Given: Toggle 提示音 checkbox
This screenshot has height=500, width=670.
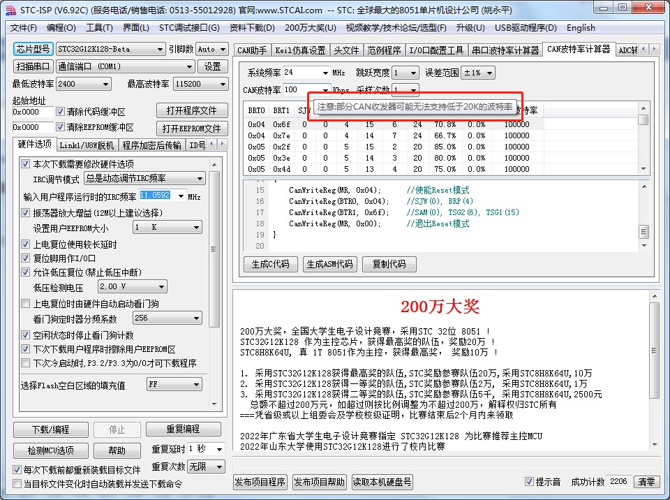Looking at the screenshot, I should tap(529, 482).
